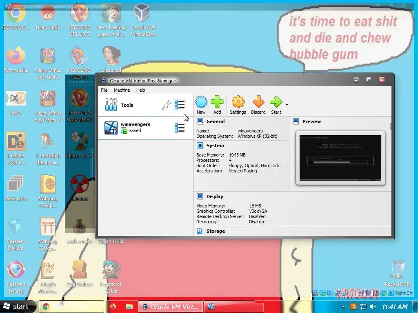Image resolution: width=418 pixels, height=313 pixels.
Task: Switch to the Oracle VM Virt... taskbar button
Action: (170, 306)
